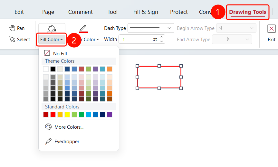This screenshot has width=278, height=167.
Task: Select the Drawing Tools tab
Action: [x=248, y=12]
